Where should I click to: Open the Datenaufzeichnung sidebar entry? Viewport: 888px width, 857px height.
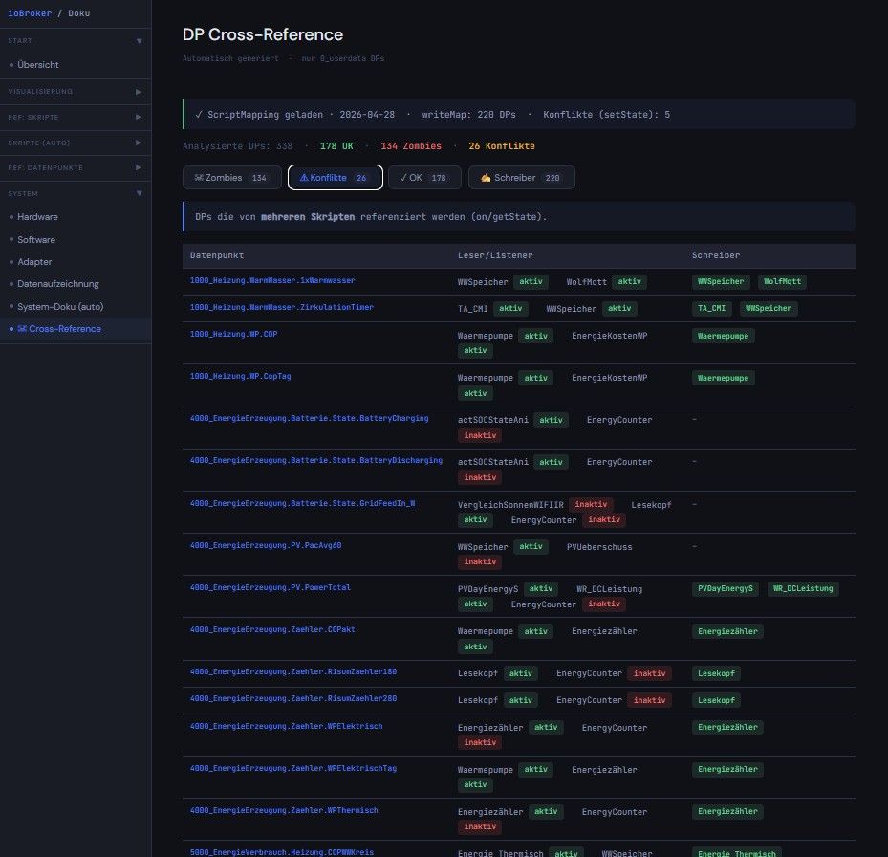(57, 284)
